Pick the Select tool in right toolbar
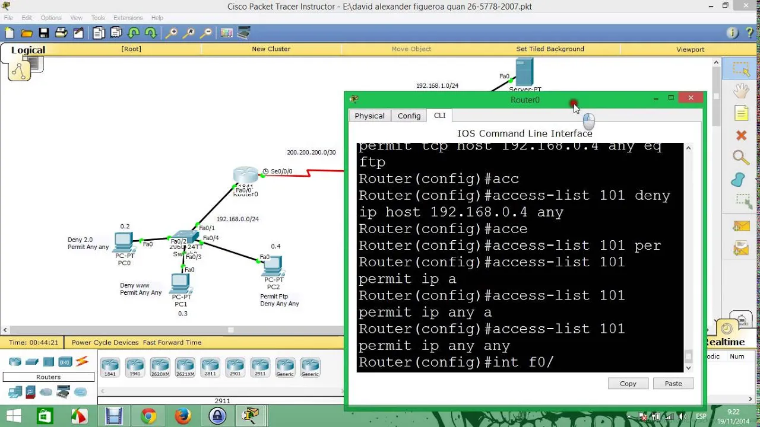Image resolution: width=760 pixels, height=427 pixels. click(741, 69)
